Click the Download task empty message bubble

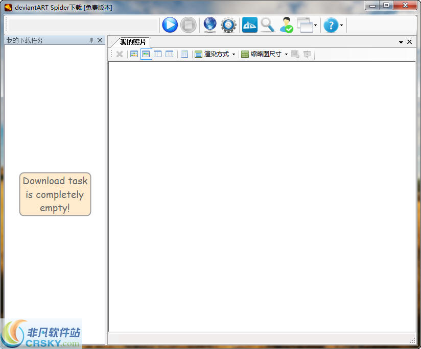pyautogui.click(x=55, y=194)
